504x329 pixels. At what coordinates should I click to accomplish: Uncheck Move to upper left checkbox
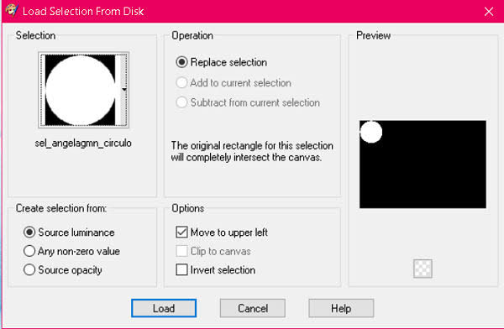pyautogui.click(x=181, y=232)
